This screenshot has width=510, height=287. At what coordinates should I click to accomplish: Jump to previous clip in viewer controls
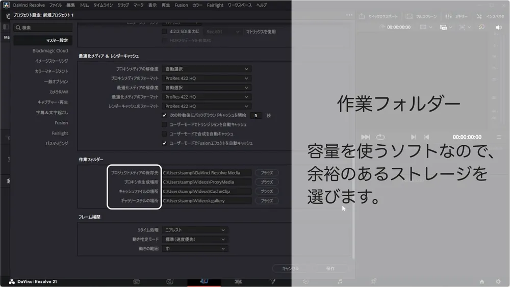coord(427,137)
